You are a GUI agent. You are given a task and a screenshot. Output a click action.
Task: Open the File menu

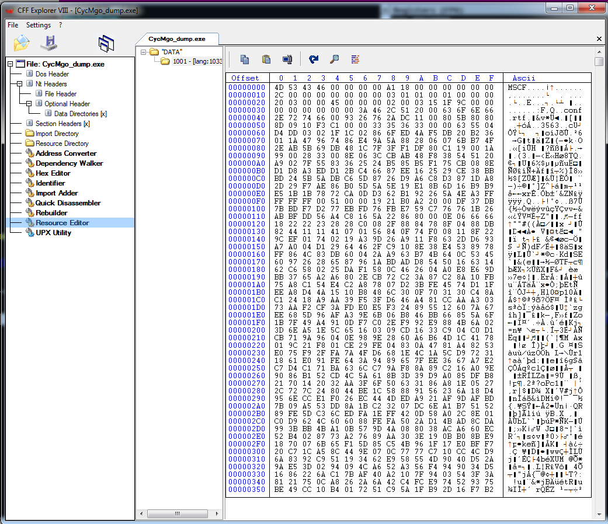click(x=13, y=25)
